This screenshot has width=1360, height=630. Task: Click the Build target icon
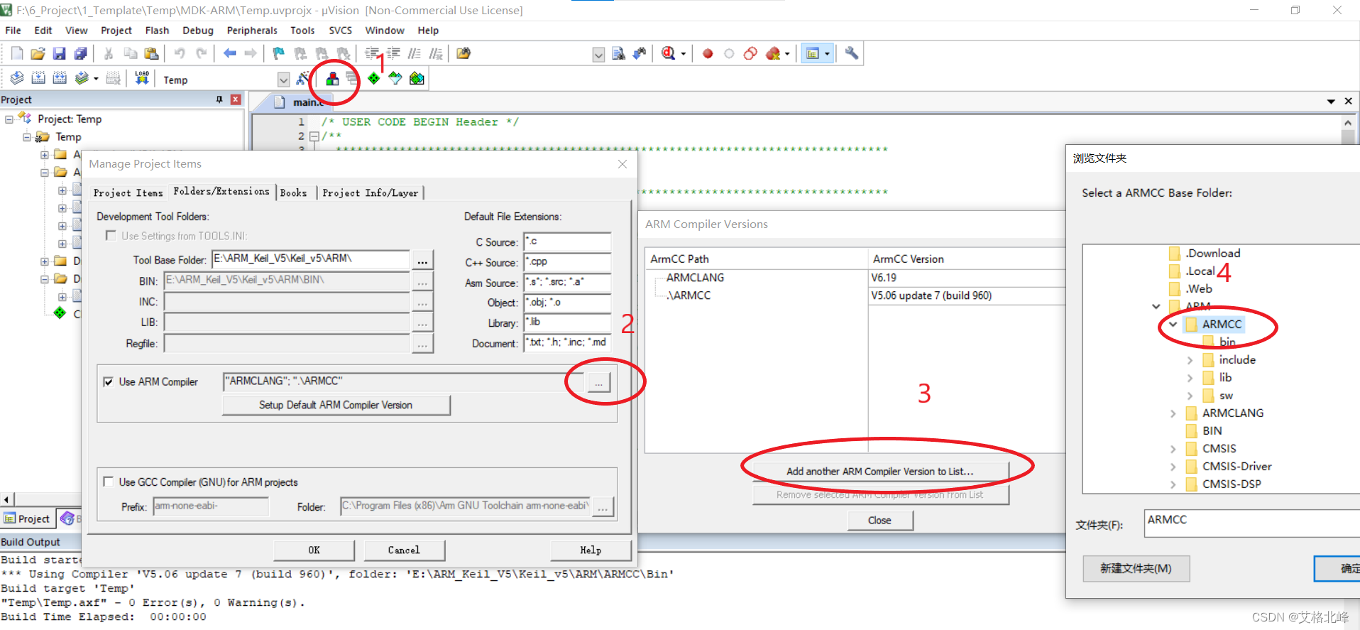(38, 78)
